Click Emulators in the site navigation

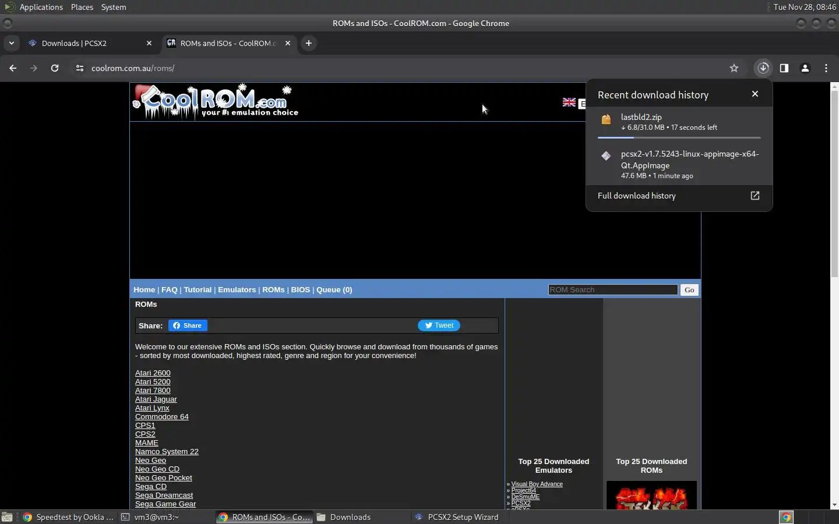237,290
